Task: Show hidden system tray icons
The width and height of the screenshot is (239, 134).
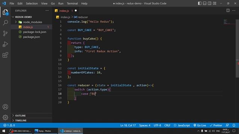Action: pyautogui.click(x=198, y=131)
